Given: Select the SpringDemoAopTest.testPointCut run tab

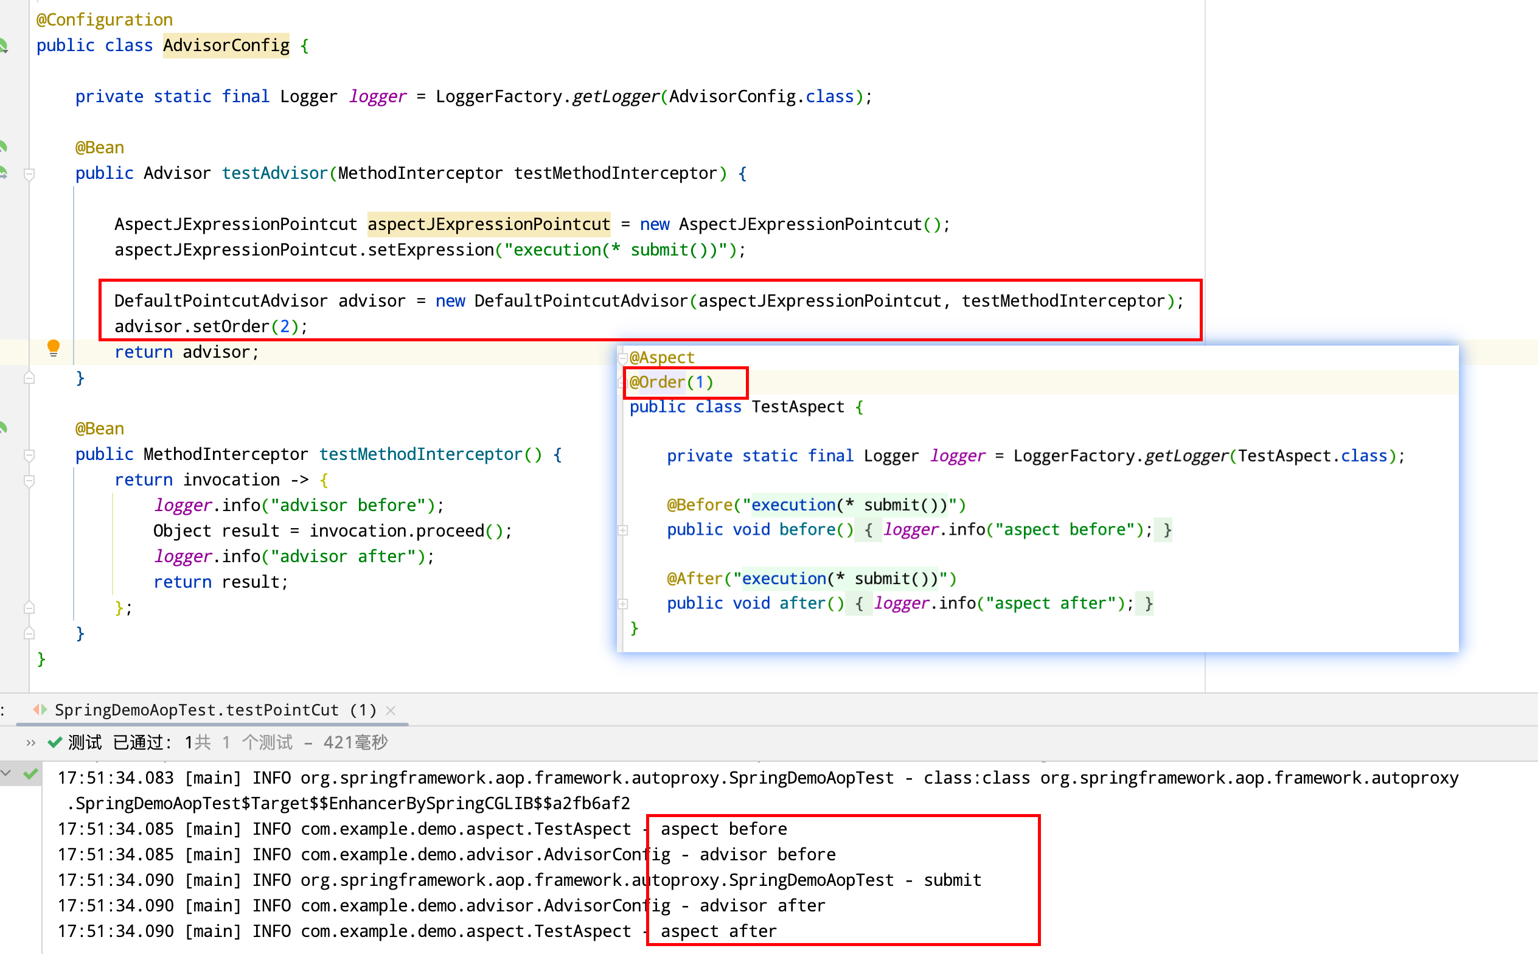Looking at the screenshot, I should click(x=215, y=710).
